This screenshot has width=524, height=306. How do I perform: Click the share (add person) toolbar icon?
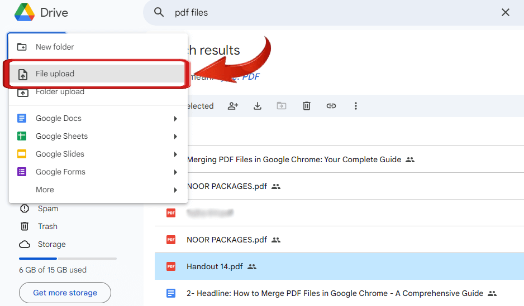pos(233,106)
